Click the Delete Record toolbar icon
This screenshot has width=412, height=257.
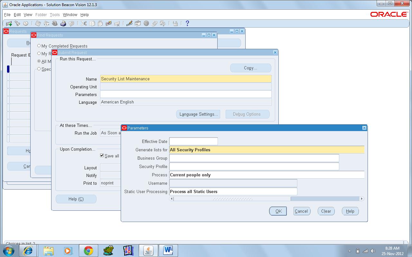pyautogui.click(x=117, y=23)
